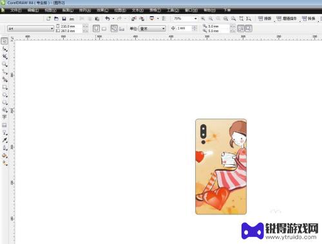Open the 工具(O) menu
The width and height of the screenshot is (322, 244).
coord(173,10)
